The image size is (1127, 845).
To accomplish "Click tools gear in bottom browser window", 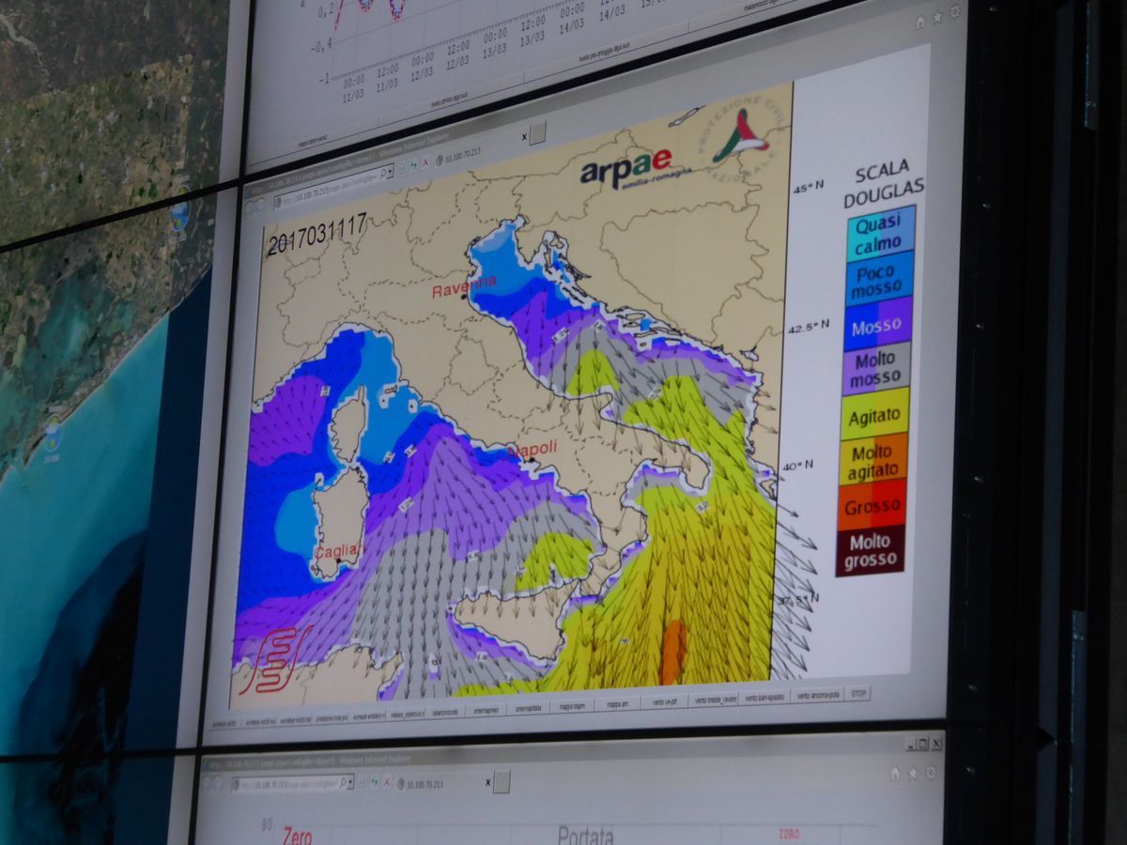I will 931,772.
